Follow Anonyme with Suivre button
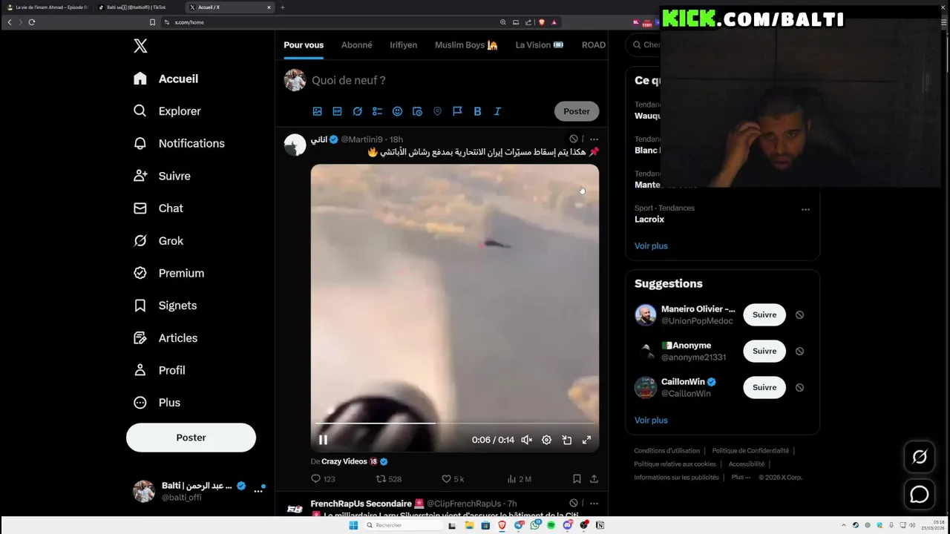The width and height of the screenshot is (950, 534). pyautogui.click(x=764, y=351)
